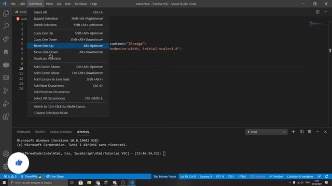Click the feedback icon in status bar
The width and height of the screenshot is (332, 186).
319,177
